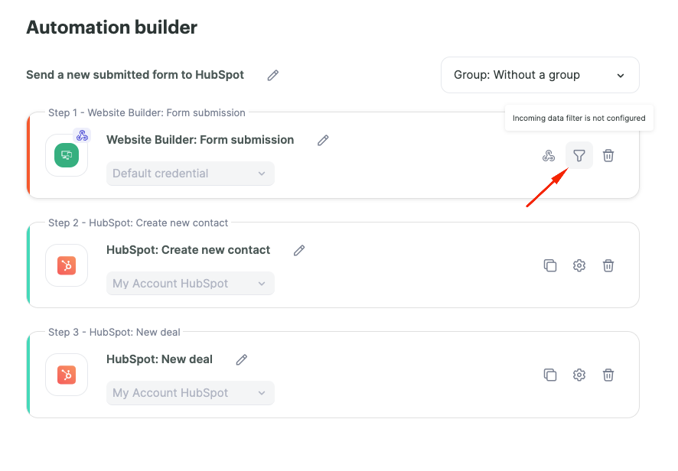Image resolution: width=678 pixels, height=471 pixels.
Task: Rename the HubSpot New deal step
Action: (x=242, y=359)
